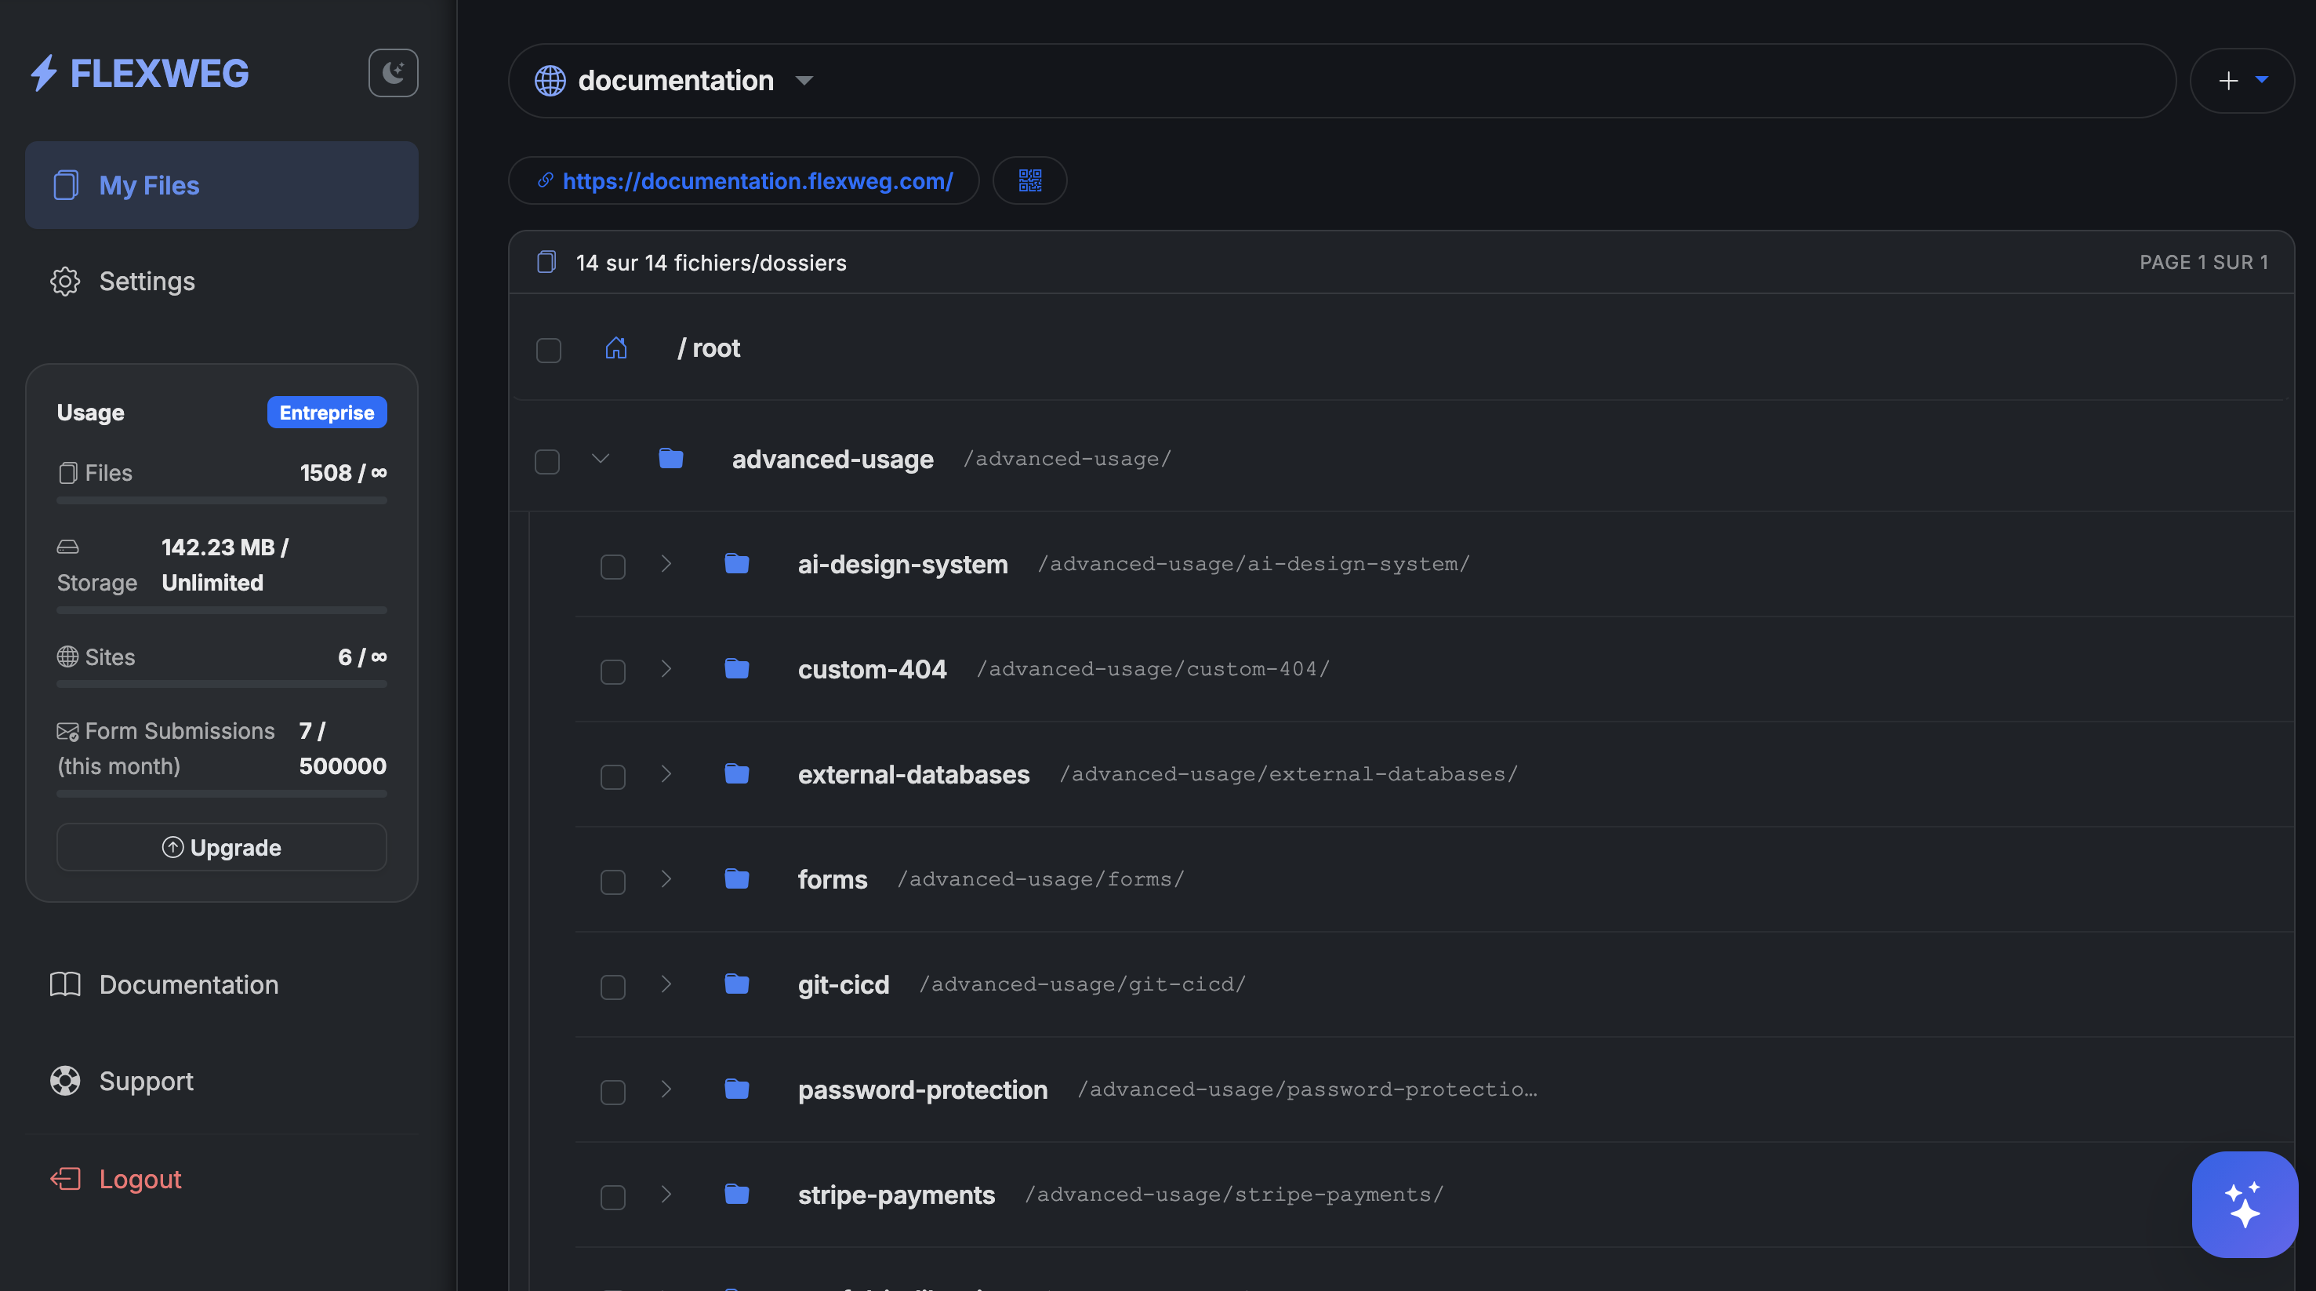Open the external-databases folder
Screen dimensions: 2316x1291
click(x=913, y=775)
